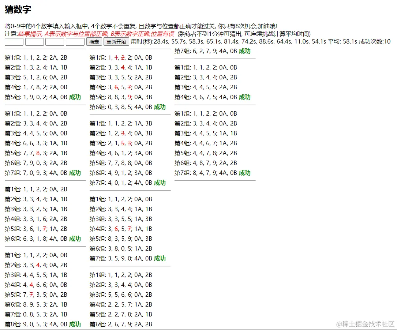Click the 重新开始 restart button
Viewport: 397px width, 330px height.
pyautogui.click(x=116, y=42)
